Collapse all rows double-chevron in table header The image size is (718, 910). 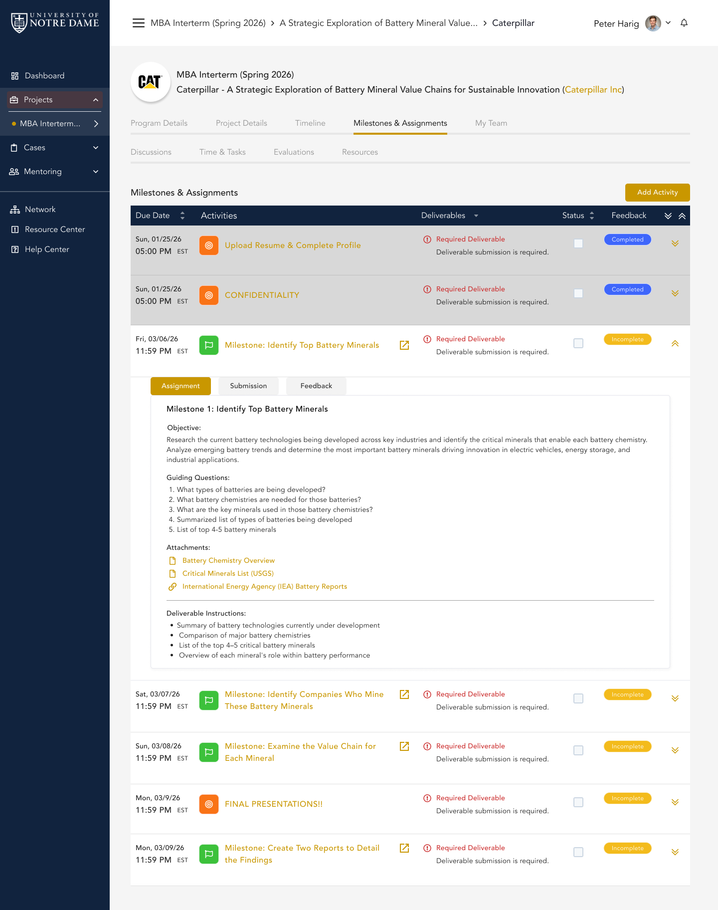point(682,216)
